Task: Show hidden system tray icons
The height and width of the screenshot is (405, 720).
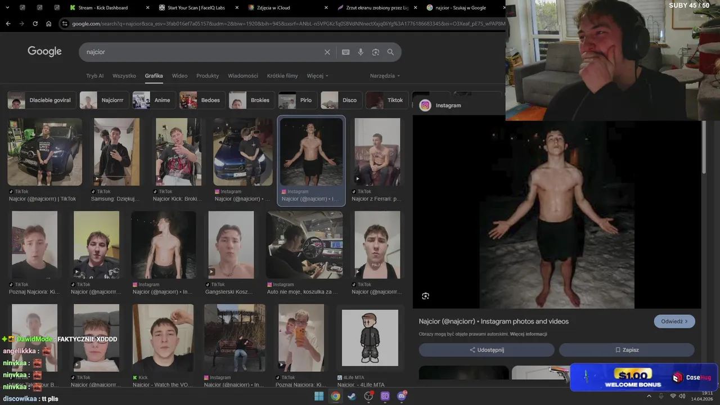Action: 649,396
